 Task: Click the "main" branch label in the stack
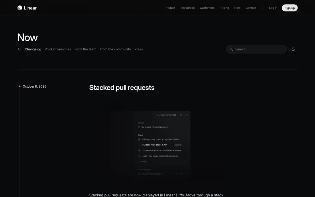[x=144, y=162]
